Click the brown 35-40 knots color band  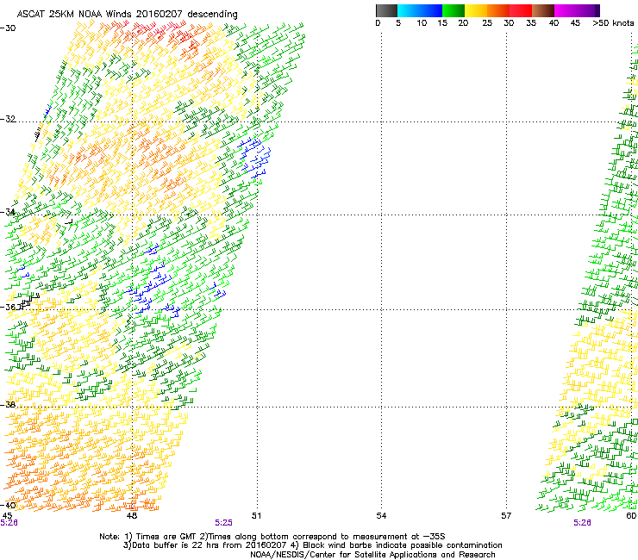point(543,10)
